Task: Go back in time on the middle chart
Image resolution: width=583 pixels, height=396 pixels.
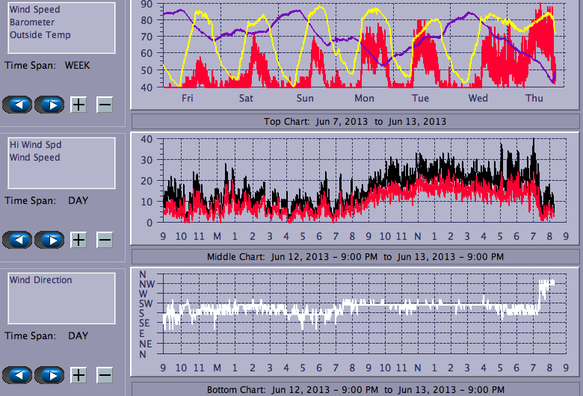Action: (x=17, y=240)
